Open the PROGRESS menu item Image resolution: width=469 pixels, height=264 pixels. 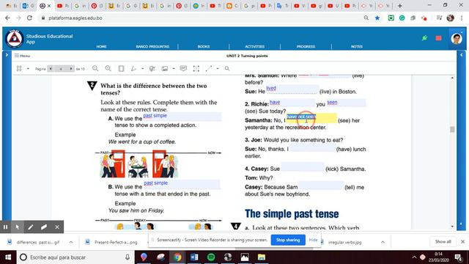tap(306, 46)
